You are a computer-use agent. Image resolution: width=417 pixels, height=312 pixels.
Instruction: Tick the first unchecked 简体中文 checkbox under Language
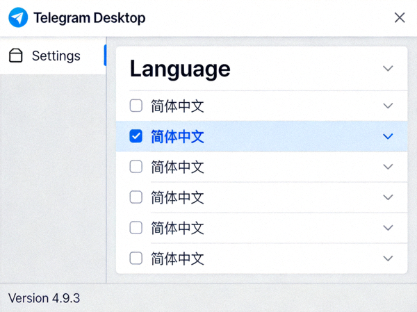(x=136, y=106)
